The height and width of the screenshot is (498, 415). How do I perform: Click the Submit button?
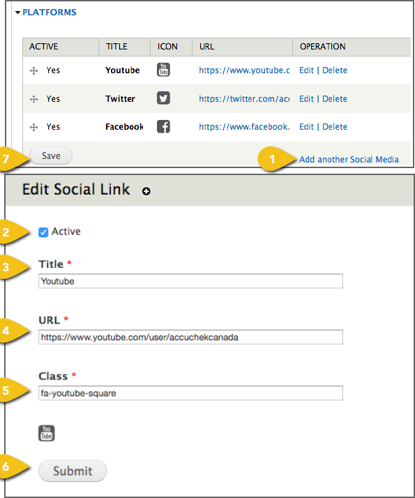pos(73,471)
